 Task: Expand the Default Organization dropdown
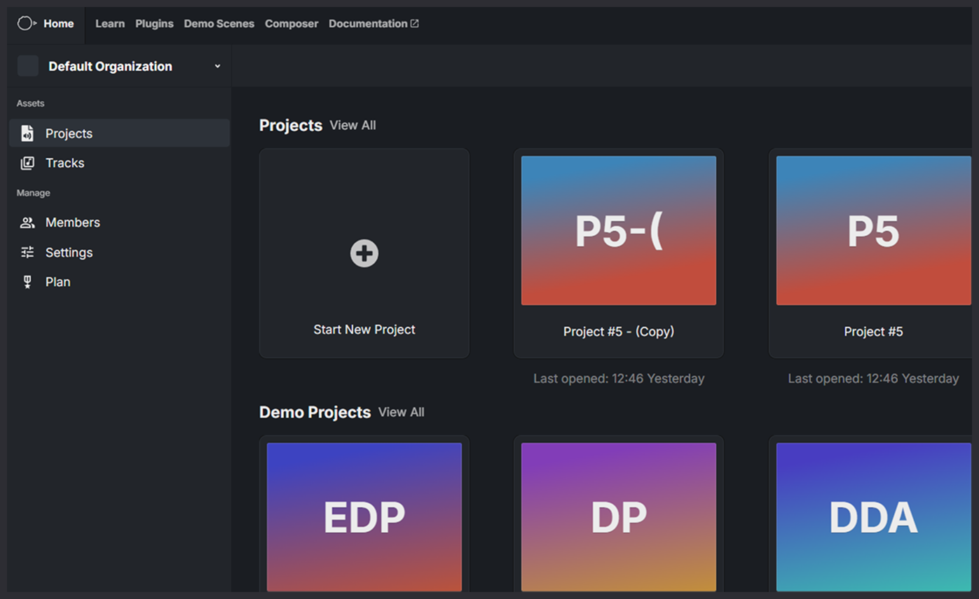click(x=217, y=66)
